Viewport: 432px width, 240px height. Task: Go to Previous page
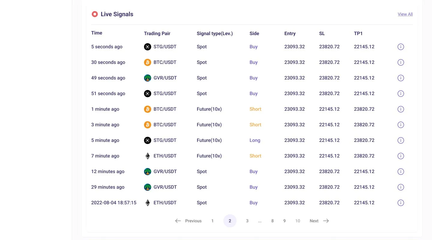(188, 221)
